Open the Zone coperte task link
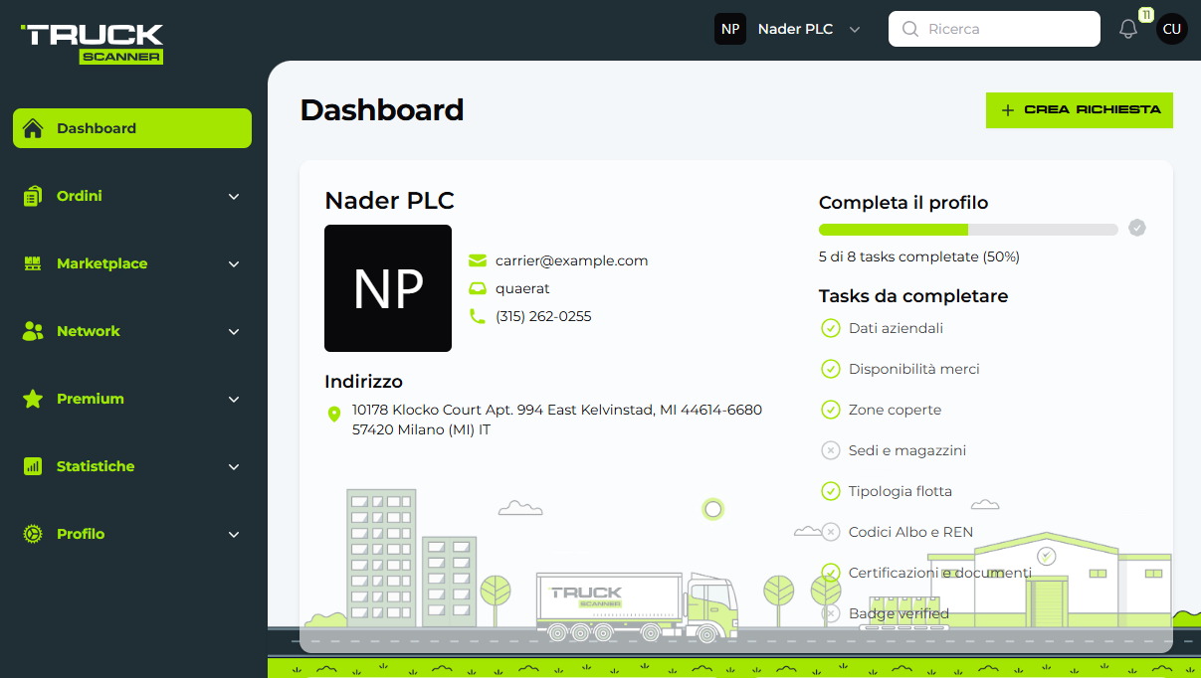The height and width of the screenshot is (678, 1201). (x=894, y=410)
